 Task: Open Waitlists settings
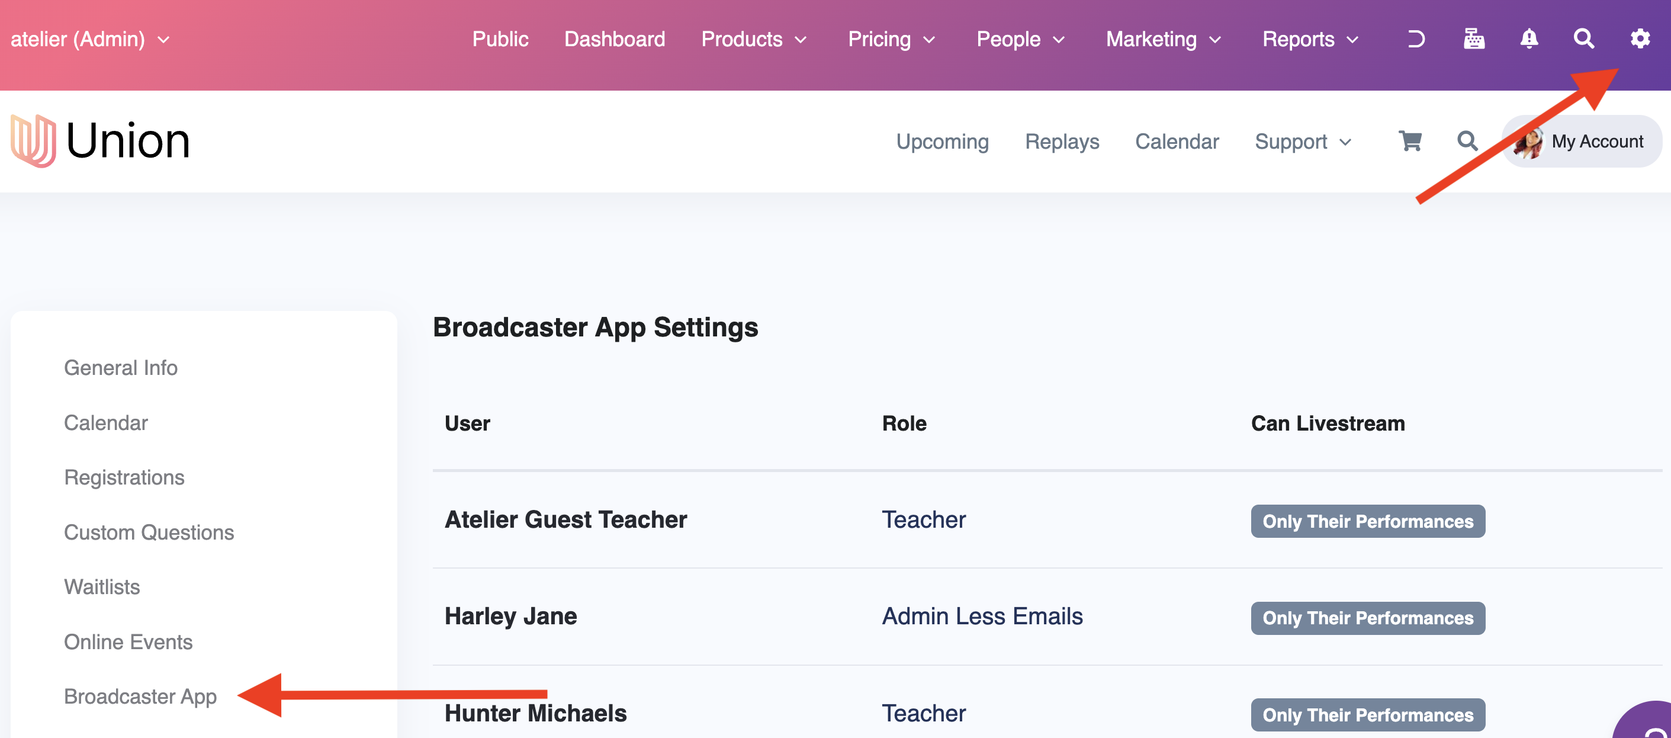[x=102, y=587]
